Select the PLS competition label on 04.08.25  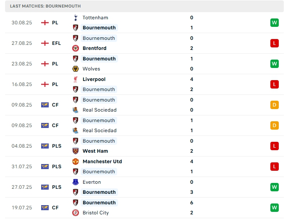click(57, 146)
